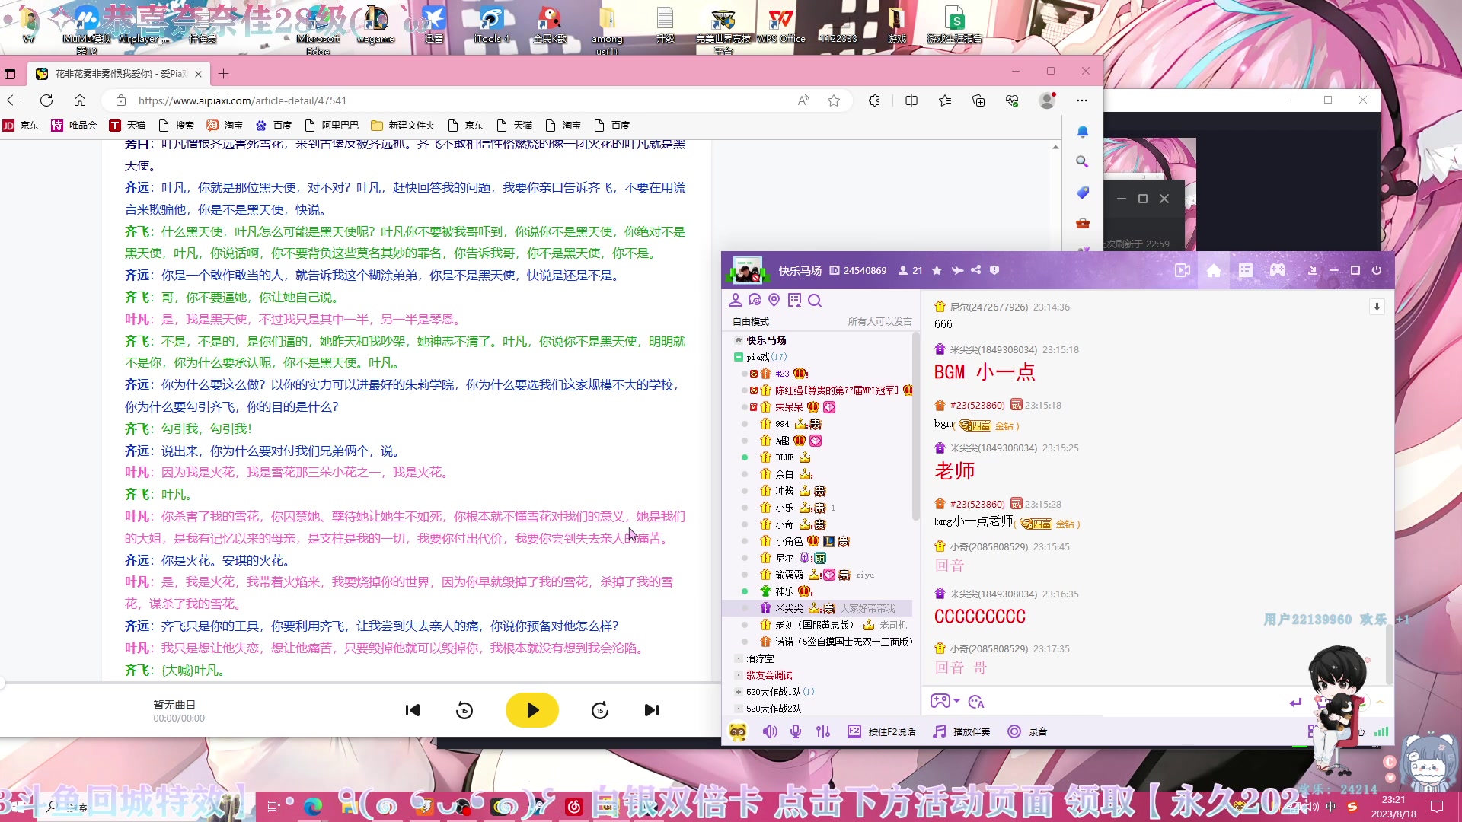Select user BLUE in the channel list

(x=784, y=457)
